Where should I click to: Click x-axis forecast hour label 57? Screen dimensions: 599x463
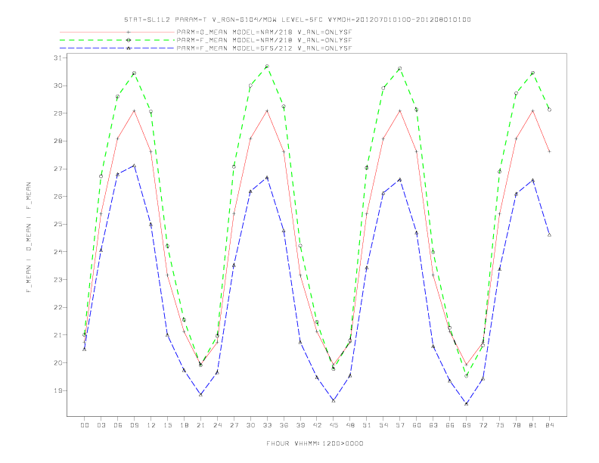(400, 425)
